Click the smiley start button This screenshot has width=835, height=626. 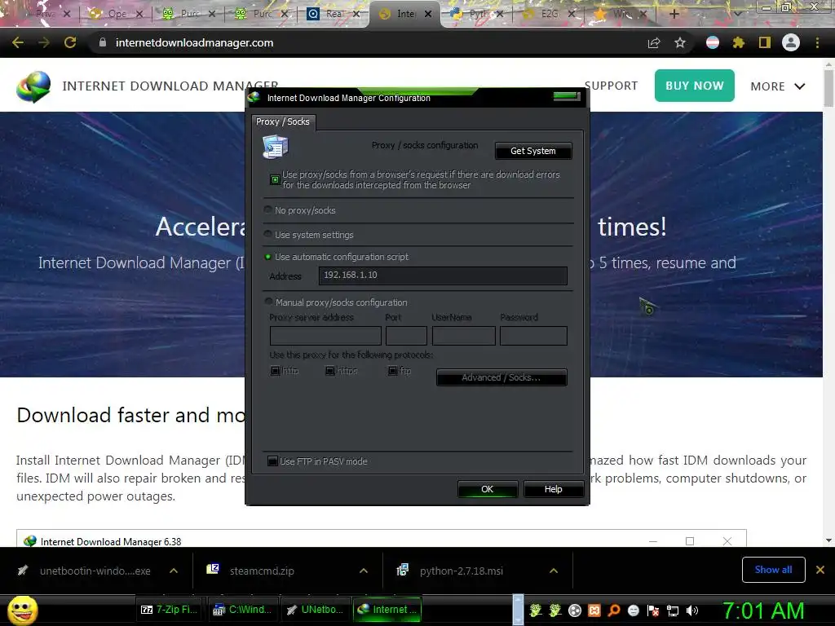pos(22,611)
